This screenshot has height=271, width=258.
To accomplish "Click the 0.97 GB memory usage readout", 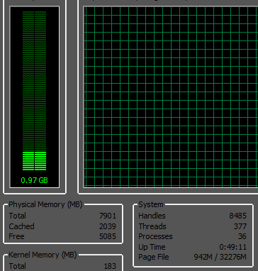I will 35,180.
